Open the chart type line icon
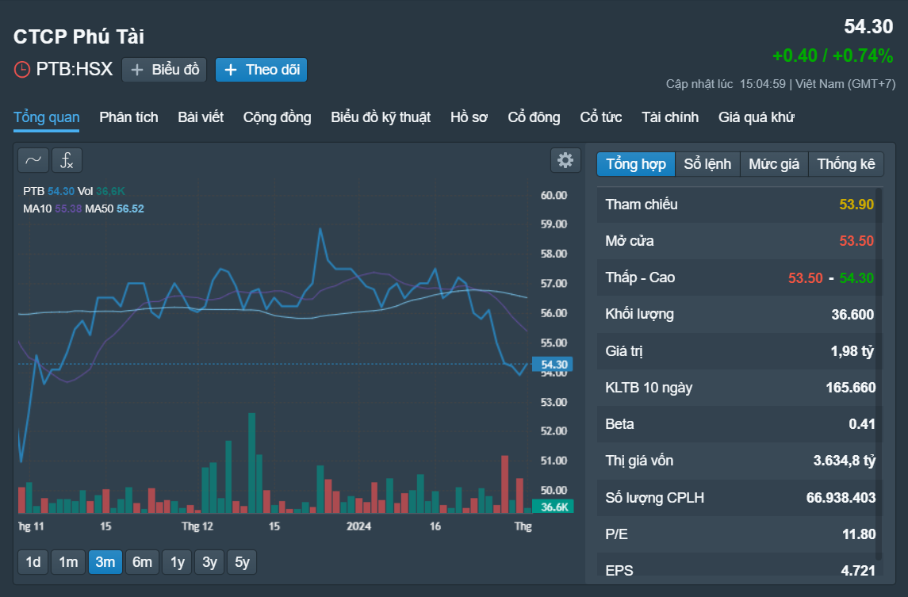Screen dimensions: 908x597 coord(33,160)
